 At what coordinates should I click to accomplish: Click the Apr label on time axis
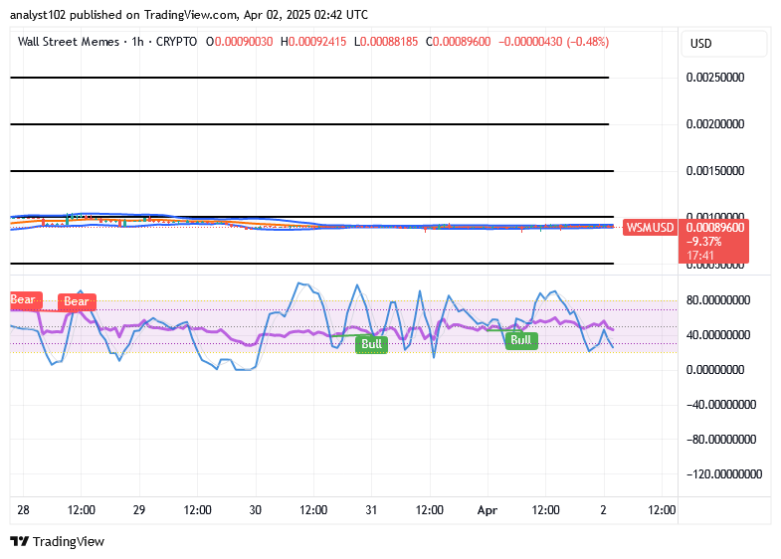[488, 510]
